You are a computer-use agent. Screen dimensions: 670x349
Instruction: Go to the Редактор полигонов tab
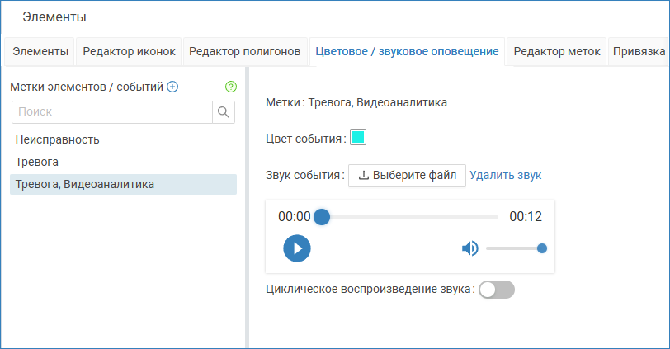(244, 51)
